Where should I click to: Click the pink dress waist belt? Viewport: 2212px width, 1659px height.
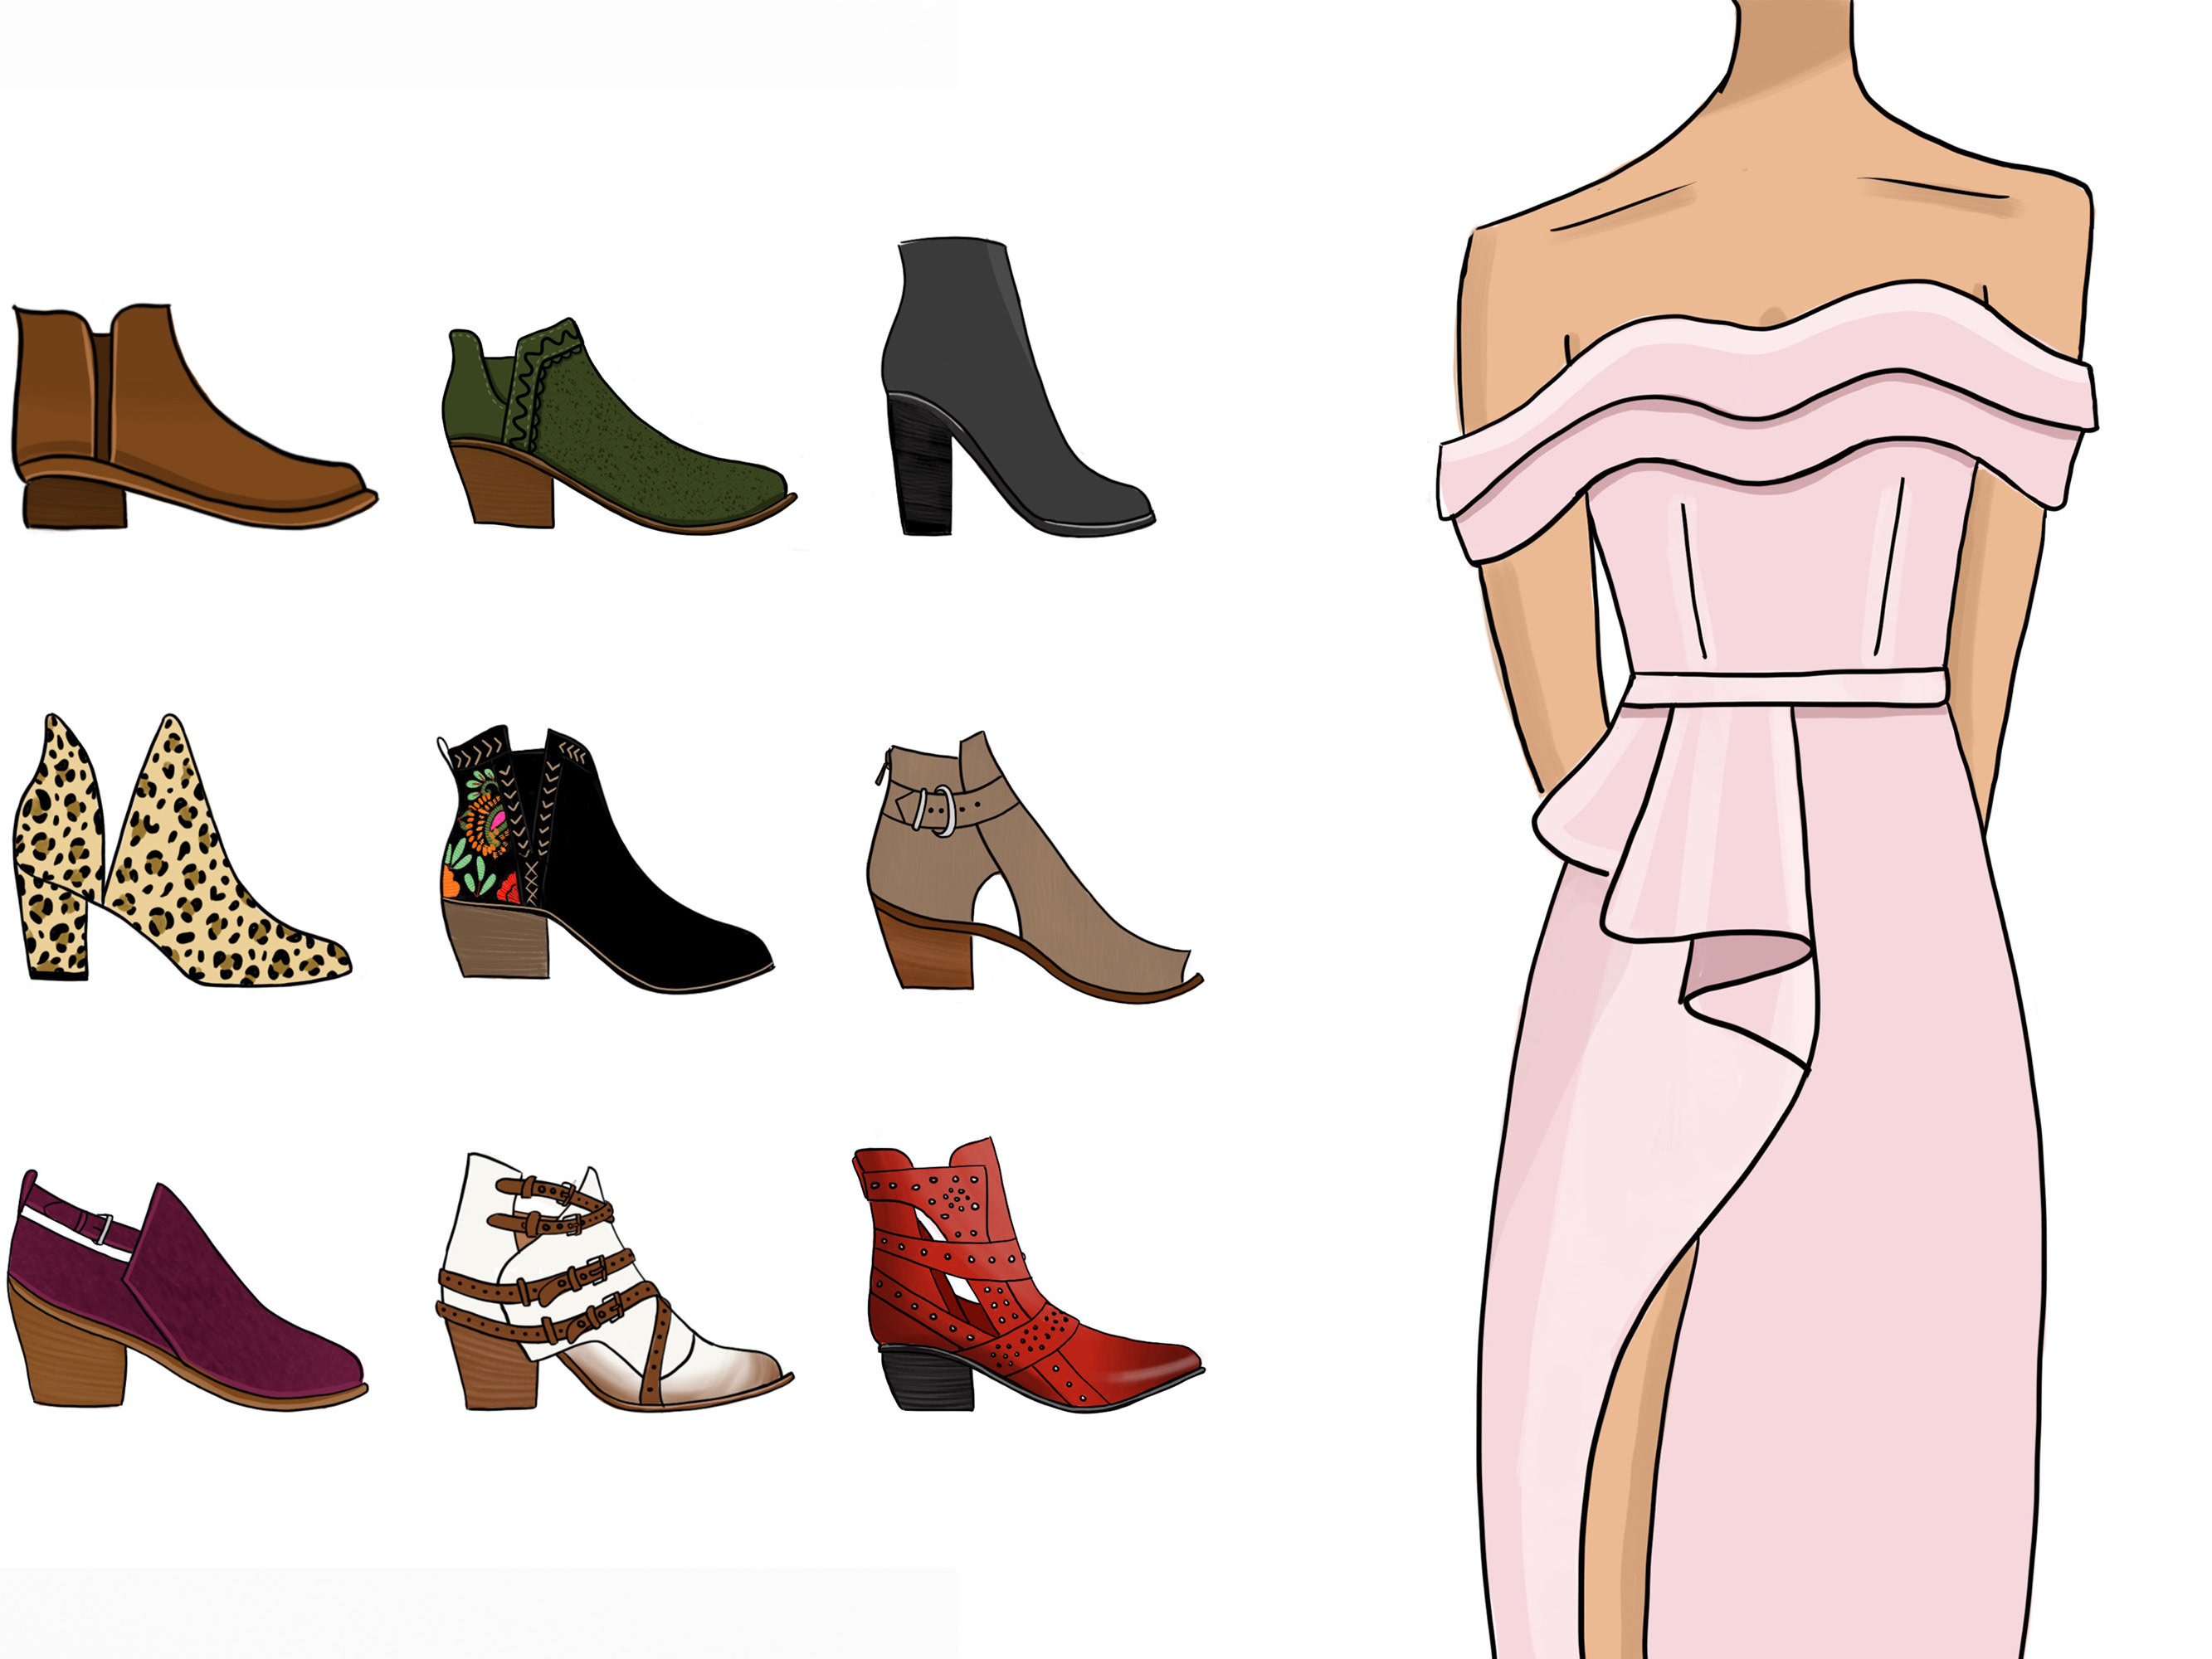1785,689
